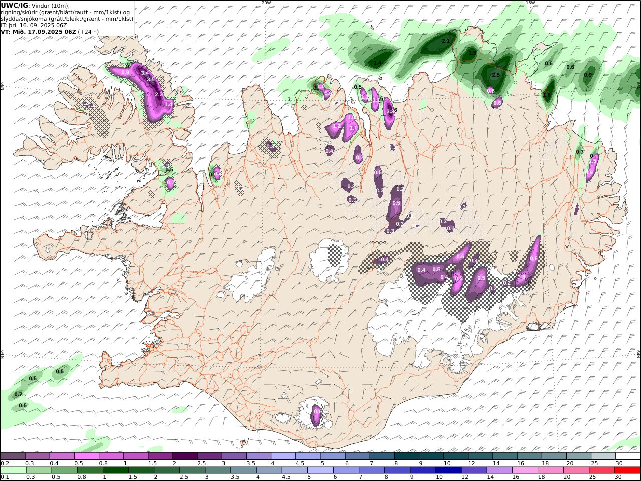Click the dark teal 8 swatch, upper scale
The width and height of the screenshot is (641, 481).
[406, 456]
